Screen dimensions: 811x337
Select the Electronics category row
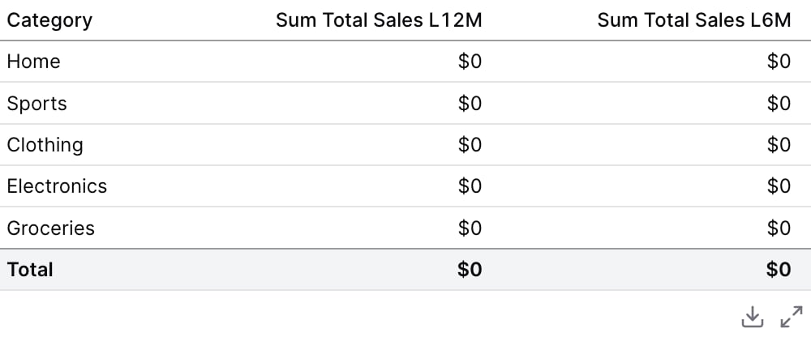pyautogui.click(x=405, y=186)
